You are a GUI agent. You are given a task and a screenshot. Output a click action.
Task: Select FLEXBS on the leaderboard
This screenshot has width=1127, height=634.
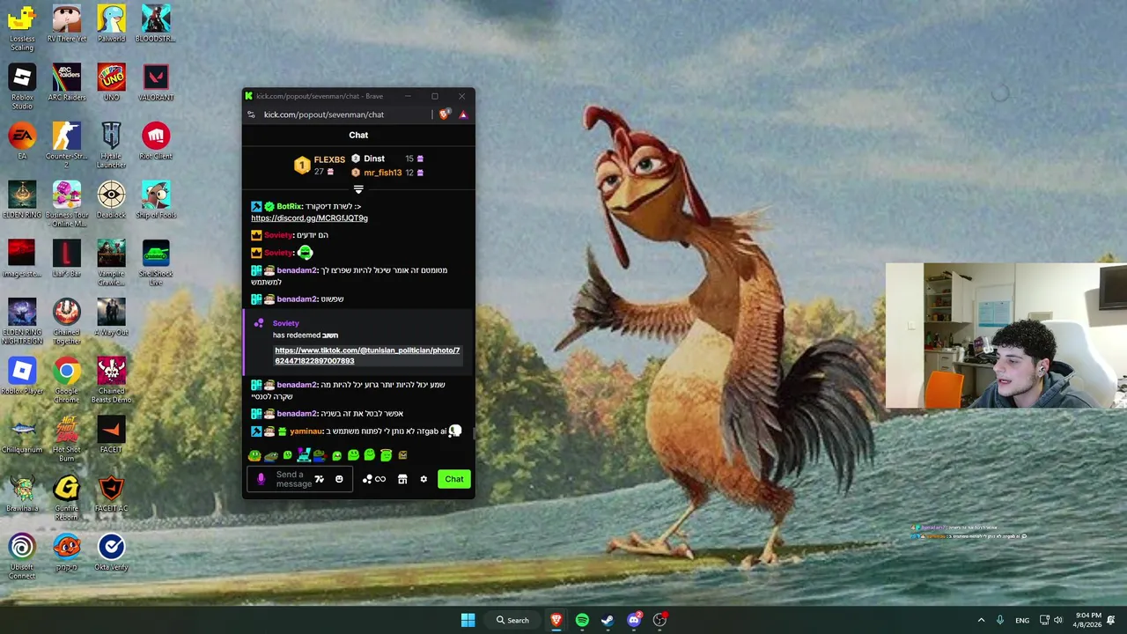[329, 159]
